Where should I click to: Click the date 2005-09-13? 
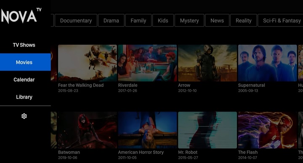pos(248,91)
